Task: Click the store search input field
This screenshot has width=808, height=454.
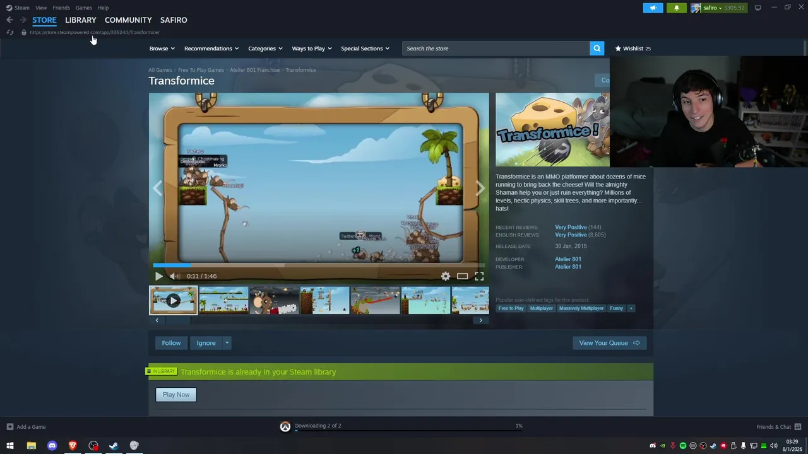Action: [496, 49]
